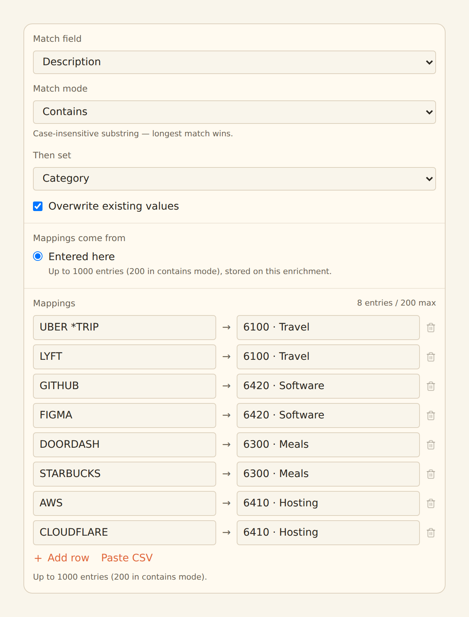Delete the LYFT mapping row
This screenshot has height=617, width=469.
click(431, 357)
